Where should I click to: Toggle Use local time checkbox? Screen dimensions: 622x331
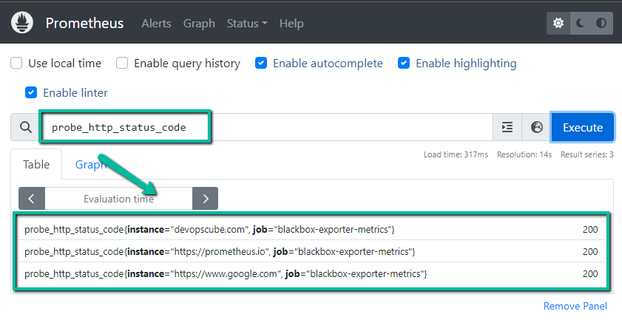(x=16, y=63)
